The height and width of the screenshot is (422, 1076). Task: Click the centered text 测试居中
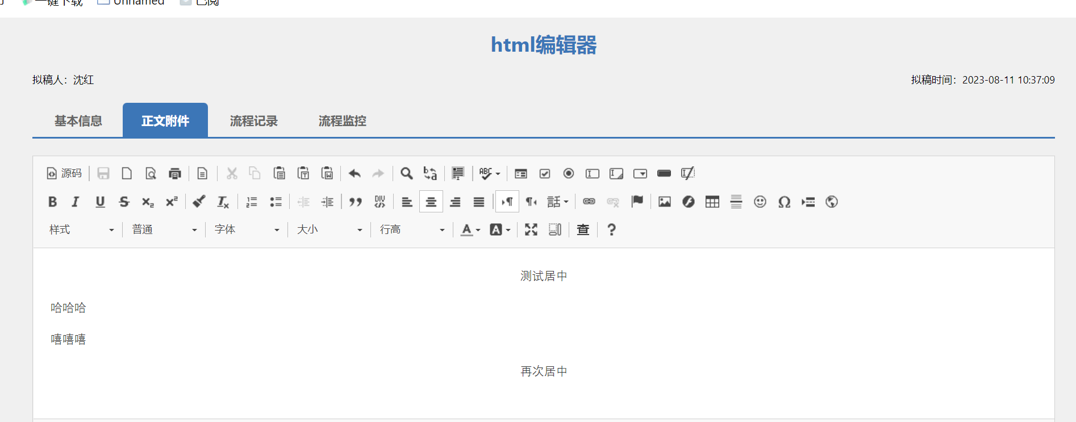pyautogui.click(x=544, y=276)
